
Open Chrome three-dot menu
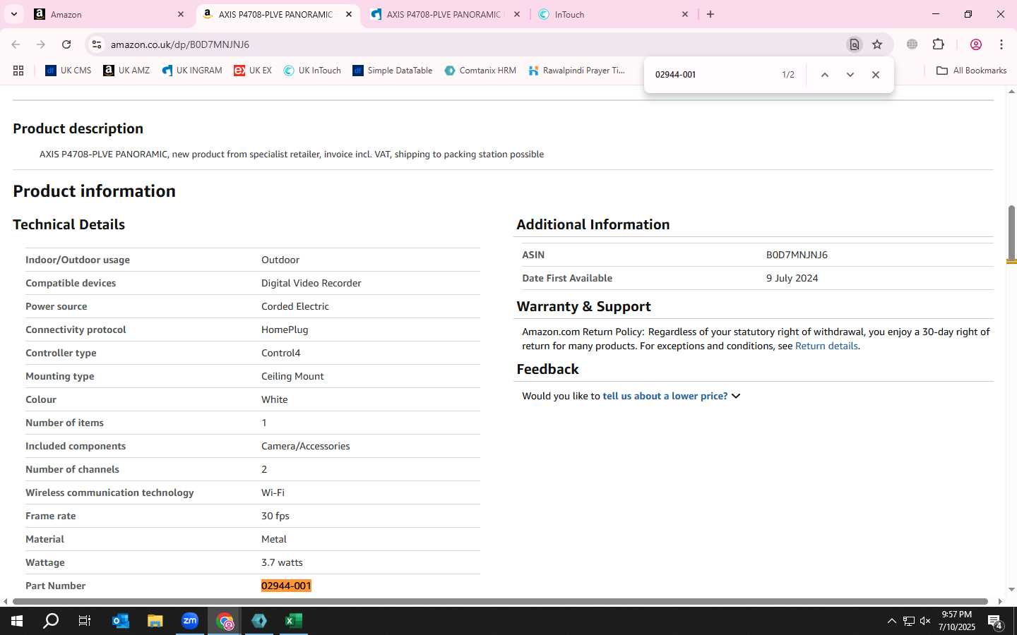point(1001,44)
